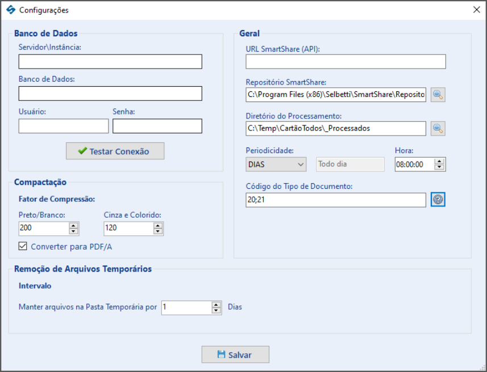
Task: Save settings with the Salvar button
Action: pyautogui.click(x=235, y=354)
